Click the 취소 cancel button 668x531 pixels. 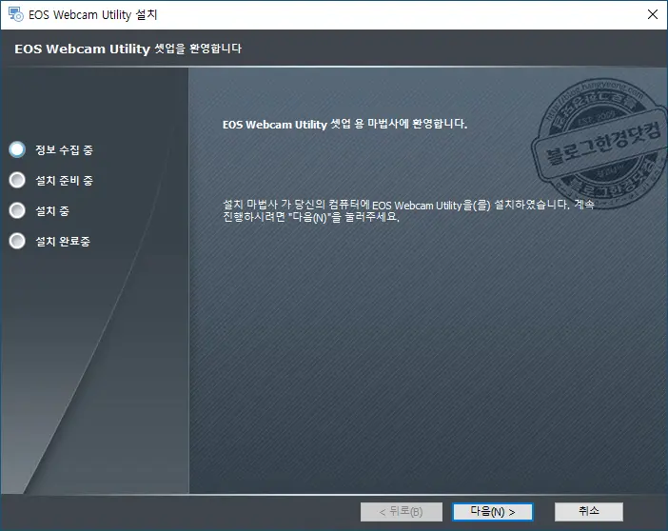coord(589,511)
